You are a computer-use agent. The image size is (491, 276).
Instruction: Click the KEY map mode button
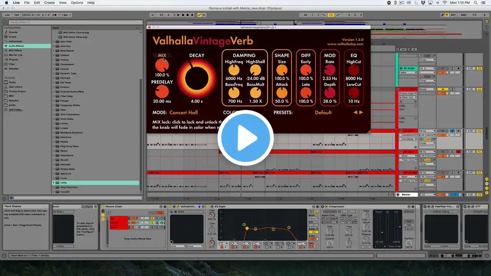(x=453, y=15)
